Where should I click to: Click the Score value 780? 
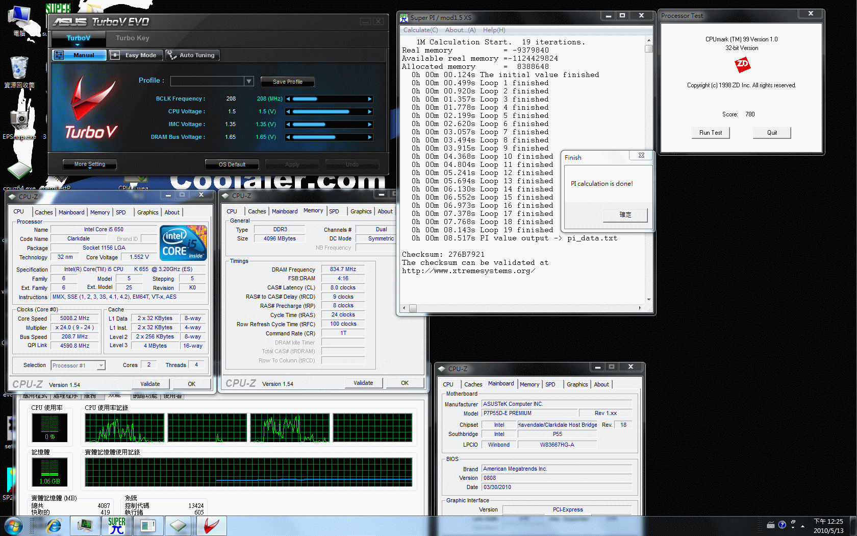[750, 114]
